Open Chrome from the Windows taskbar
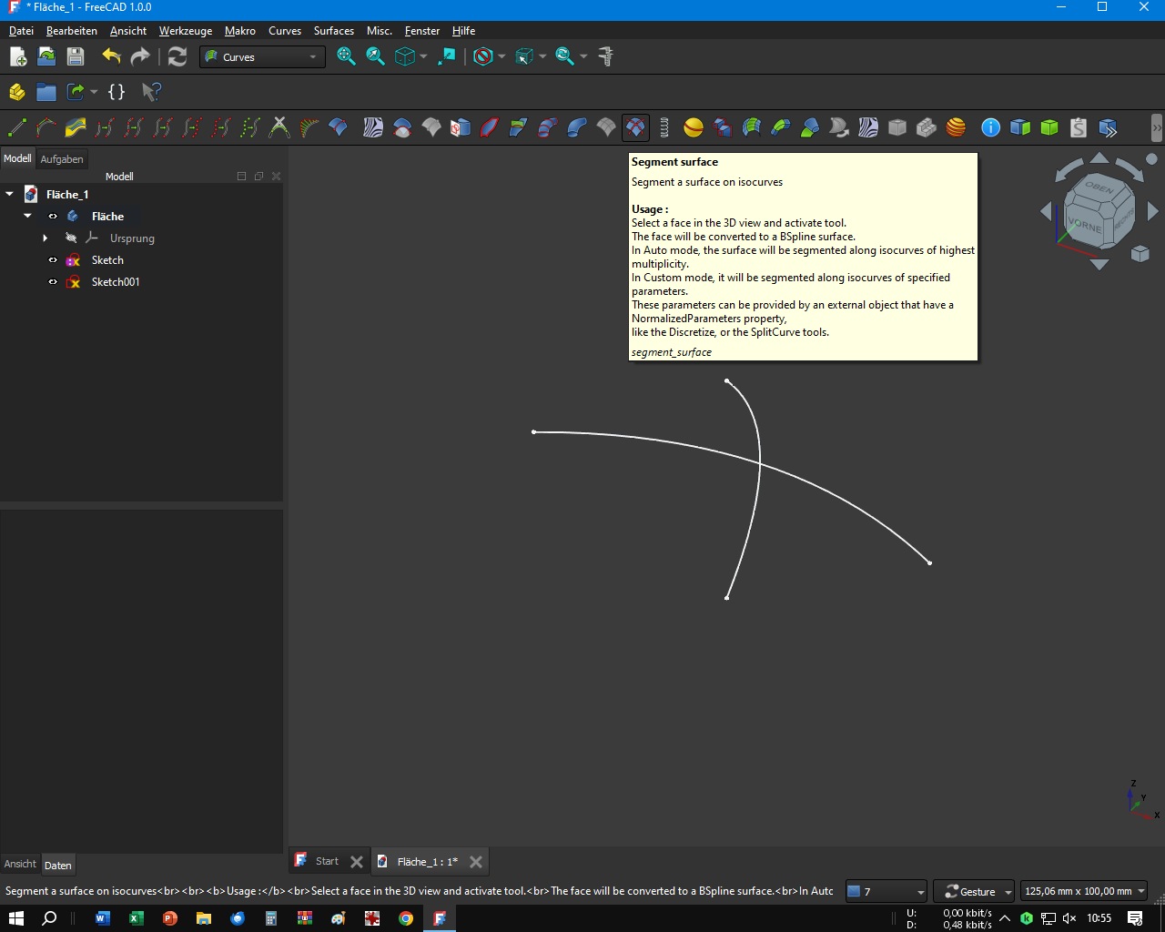The width and height of the screenshot is (1165, 932). point(406,918)
